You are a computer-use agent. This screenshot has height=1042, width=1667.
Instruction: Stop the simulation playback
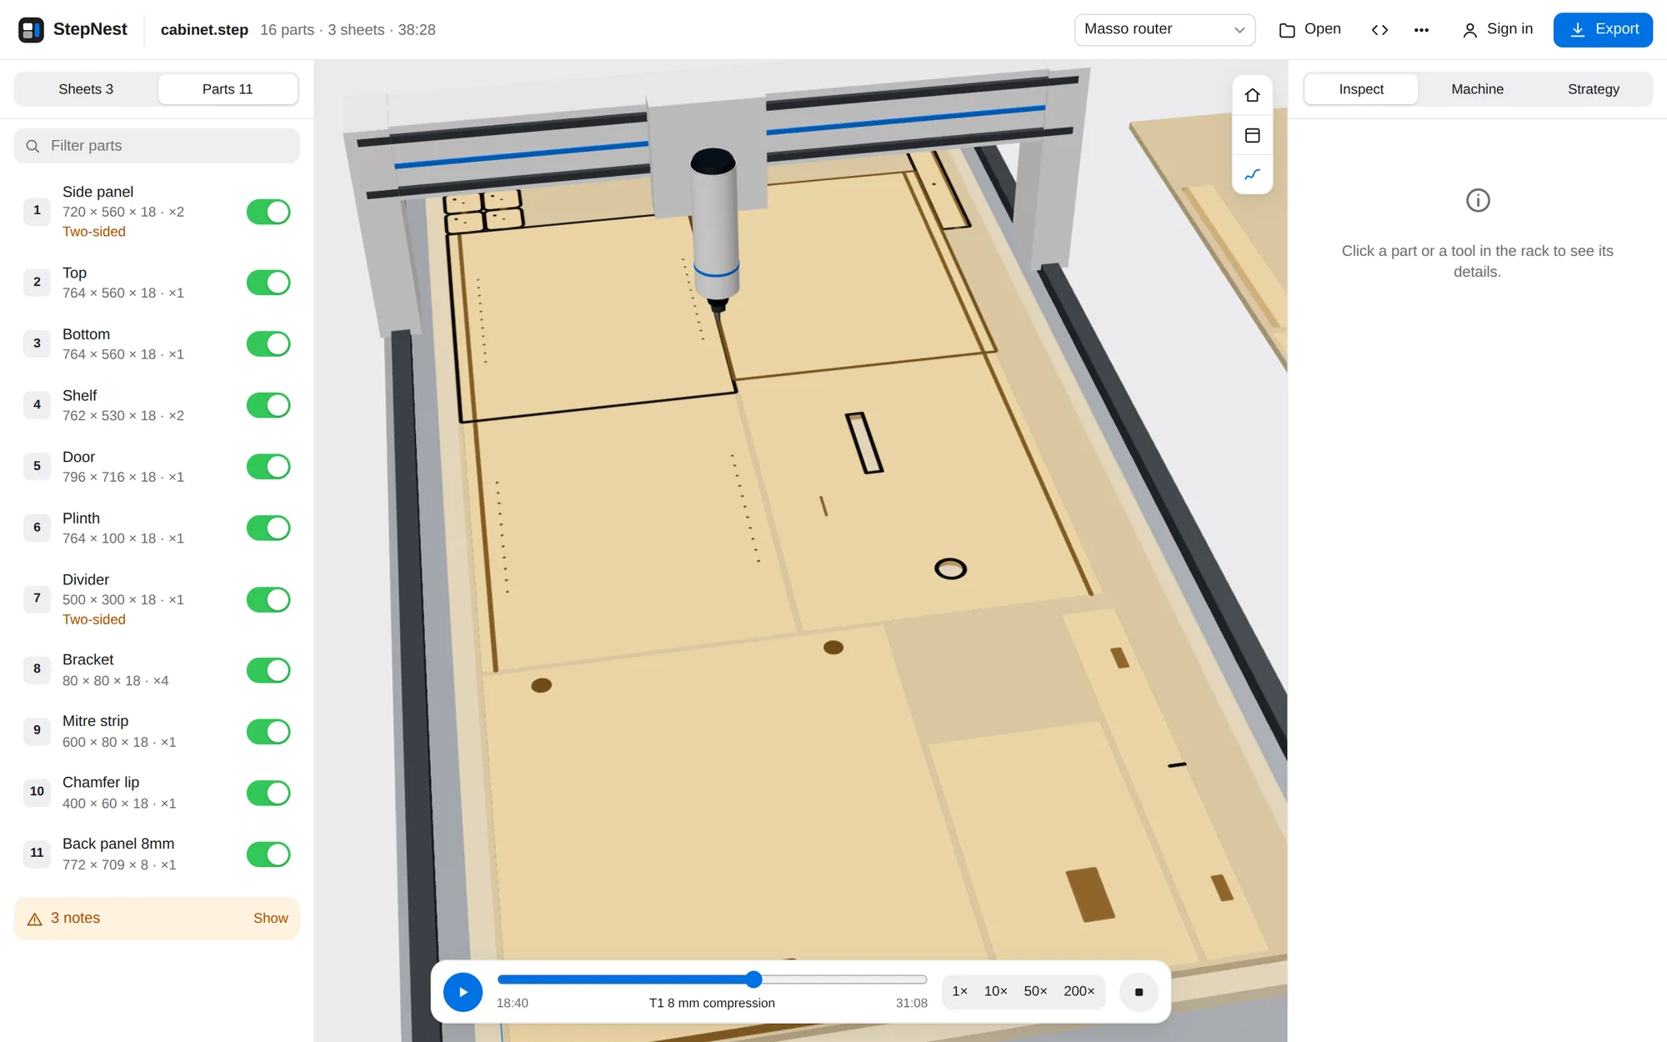click(x=1139, y=992)
